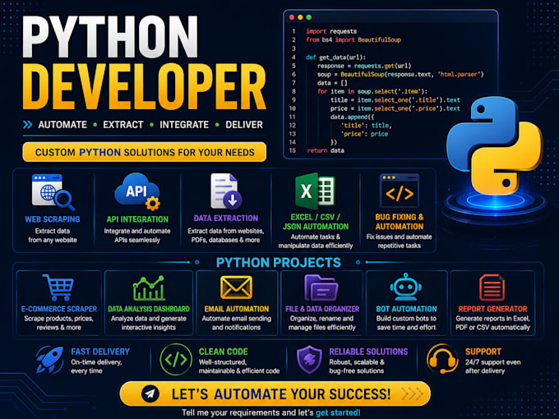Viewport: 559px width, 419px height.
Task: Click the paper plane icon in the banner
Action: [x=150, y=394]
